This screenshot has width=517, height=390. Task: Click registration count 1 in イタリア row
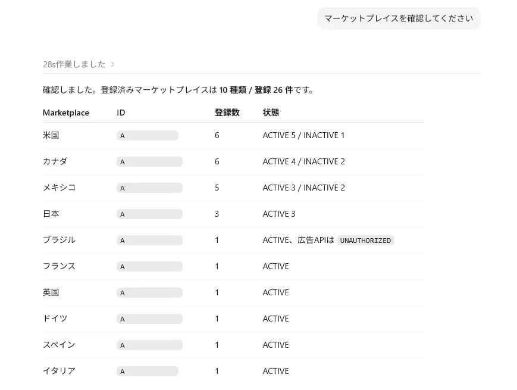[x=217, y=371]
